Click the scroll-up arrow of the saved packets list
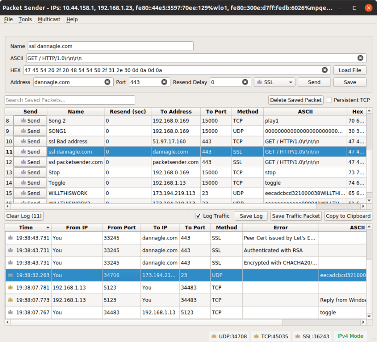The height and width of the screenshot is (342, 377). tap(369, 111)
